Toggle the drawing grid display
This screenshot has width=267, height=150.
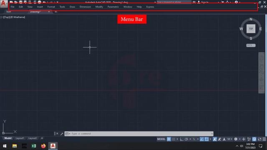(x=169, y=139)
